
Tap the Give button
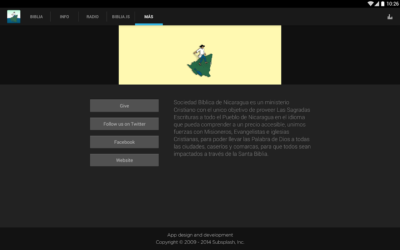(124, 106)
